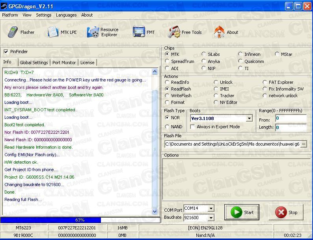The width and height of the screenshot is (313, 240).
Task: Click log scrollbar up arrow
Action: coord(155,71)
